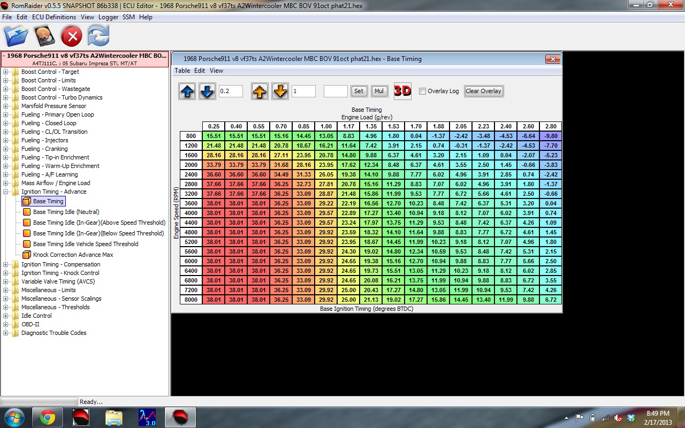
Task: Collapse Ignition Timing - Advance folder
Action: coord(6,192)
